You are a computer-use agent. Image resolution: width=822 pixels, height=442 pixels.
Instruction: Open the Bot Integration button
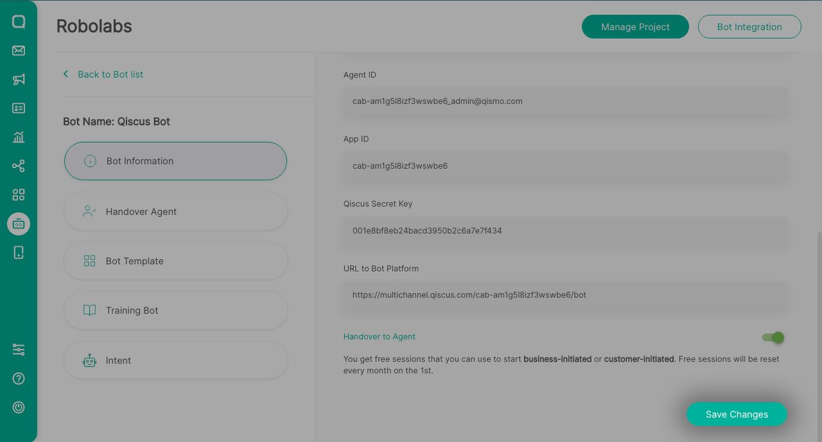[x=749, y=27]
